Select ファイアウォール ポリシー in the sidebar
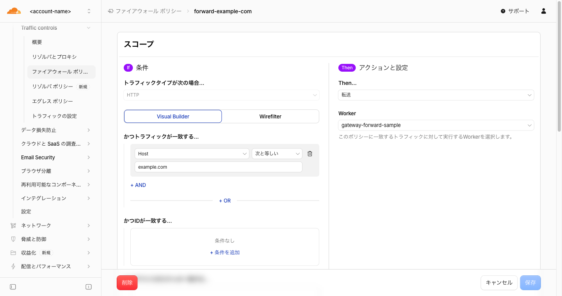The image size is (562, 296). tap(61, 72)
